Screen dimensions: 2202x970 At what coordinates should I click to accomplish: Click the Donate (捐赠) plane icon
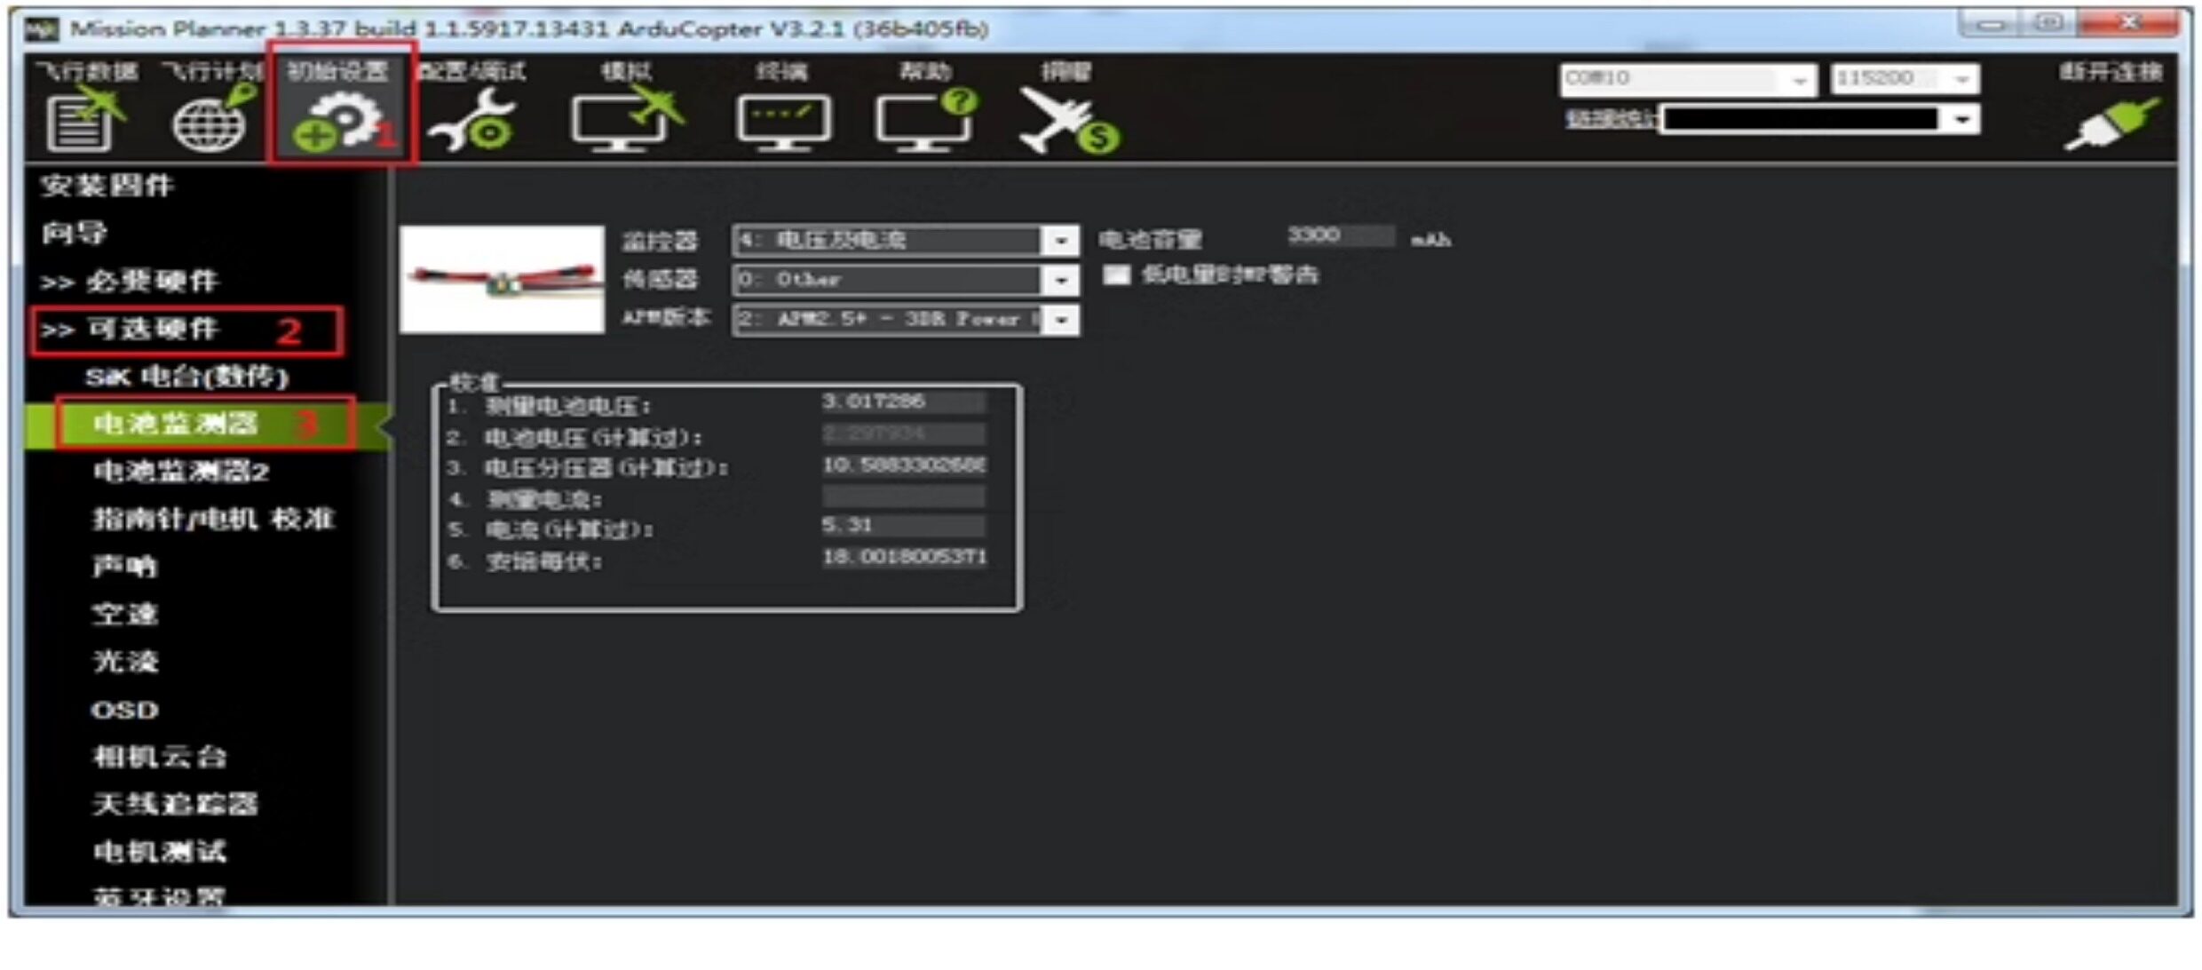pos(1067,122)
